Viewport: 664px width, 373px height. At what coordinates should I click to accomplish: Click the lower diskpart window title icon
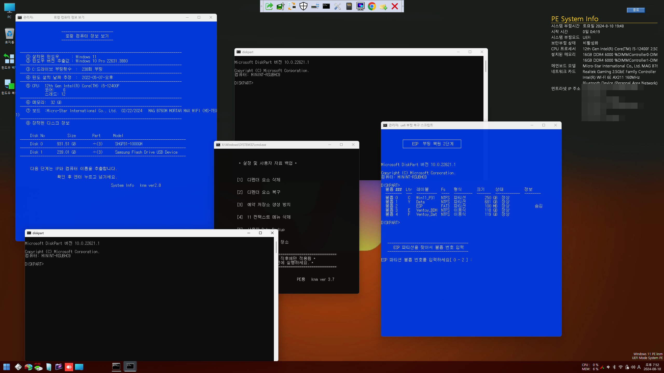[x=29, y=233]
